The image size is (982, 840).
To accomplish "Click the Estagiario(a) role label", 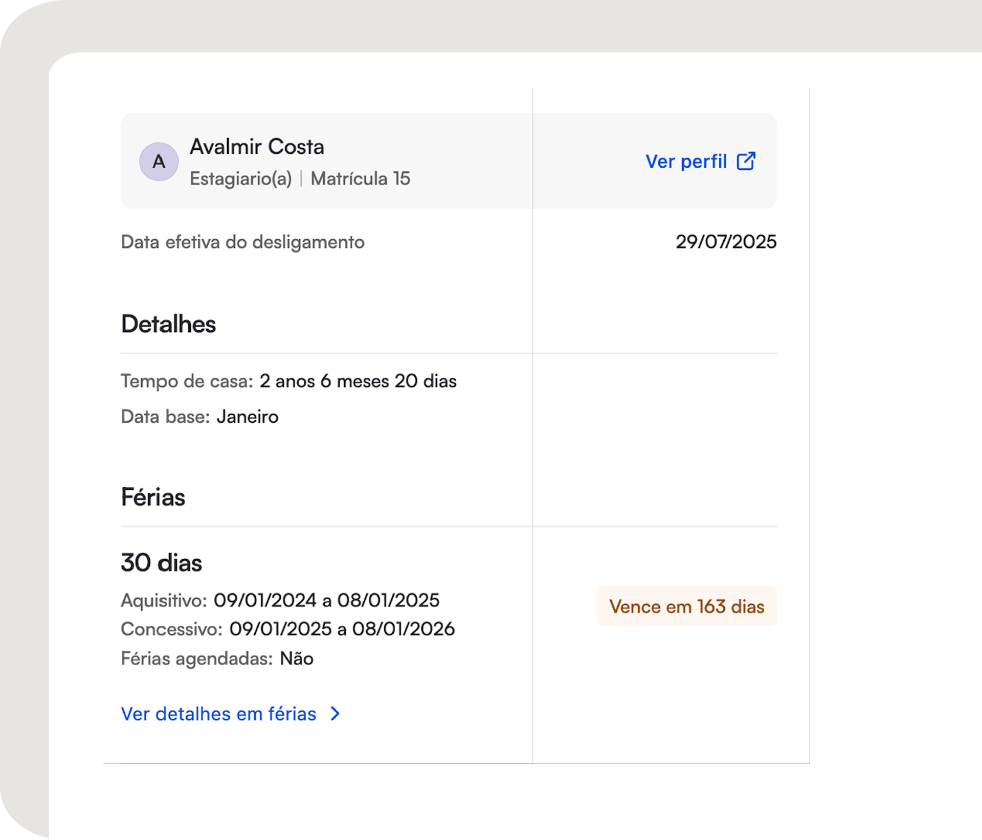I will [240, 178].
